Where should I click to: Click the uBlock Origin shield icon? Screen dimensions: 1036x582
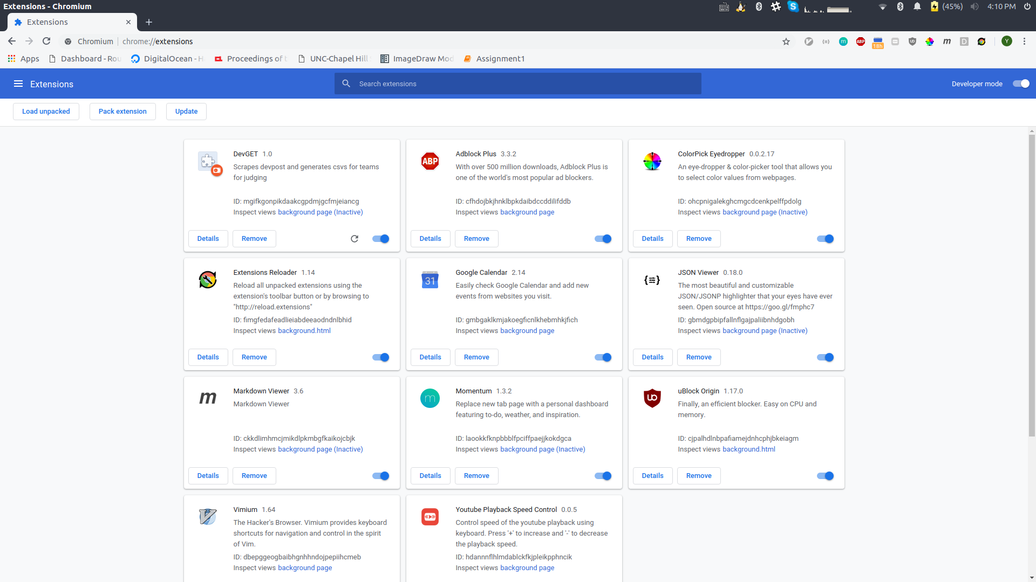tap(652, 398)
